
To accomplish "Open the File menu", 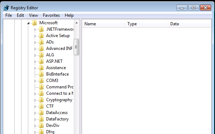I will pyautogui.click(x=9, y=15).
